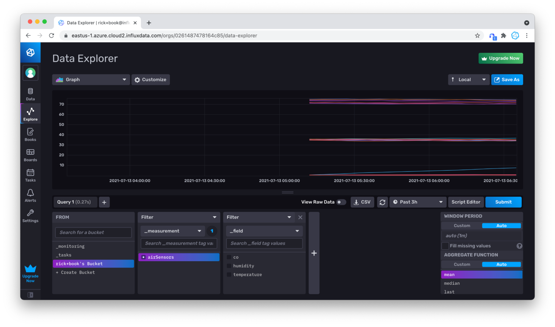This screenshot has width=555, height=327.
Task: Open the Past 3h time range dropdown
Action: [x=418, y=202]
